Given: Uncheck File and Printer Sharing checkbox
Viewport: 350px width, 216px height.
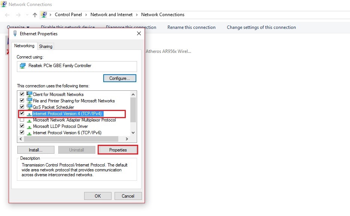Looking at the screenshot, I should (22, 100).
